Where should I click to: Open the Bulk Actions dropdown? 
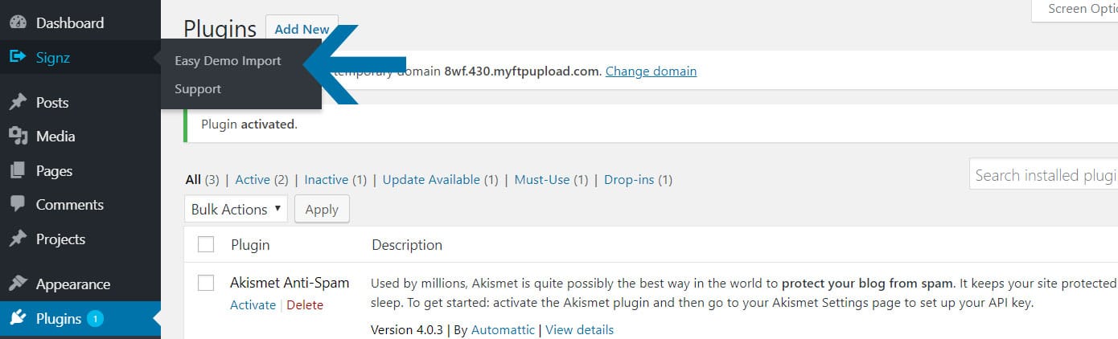pos(236,209)
